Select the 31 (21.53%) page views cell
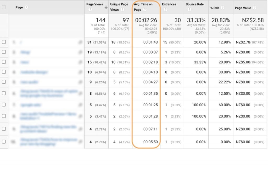The image size is (268, 178). coord(97,42)
